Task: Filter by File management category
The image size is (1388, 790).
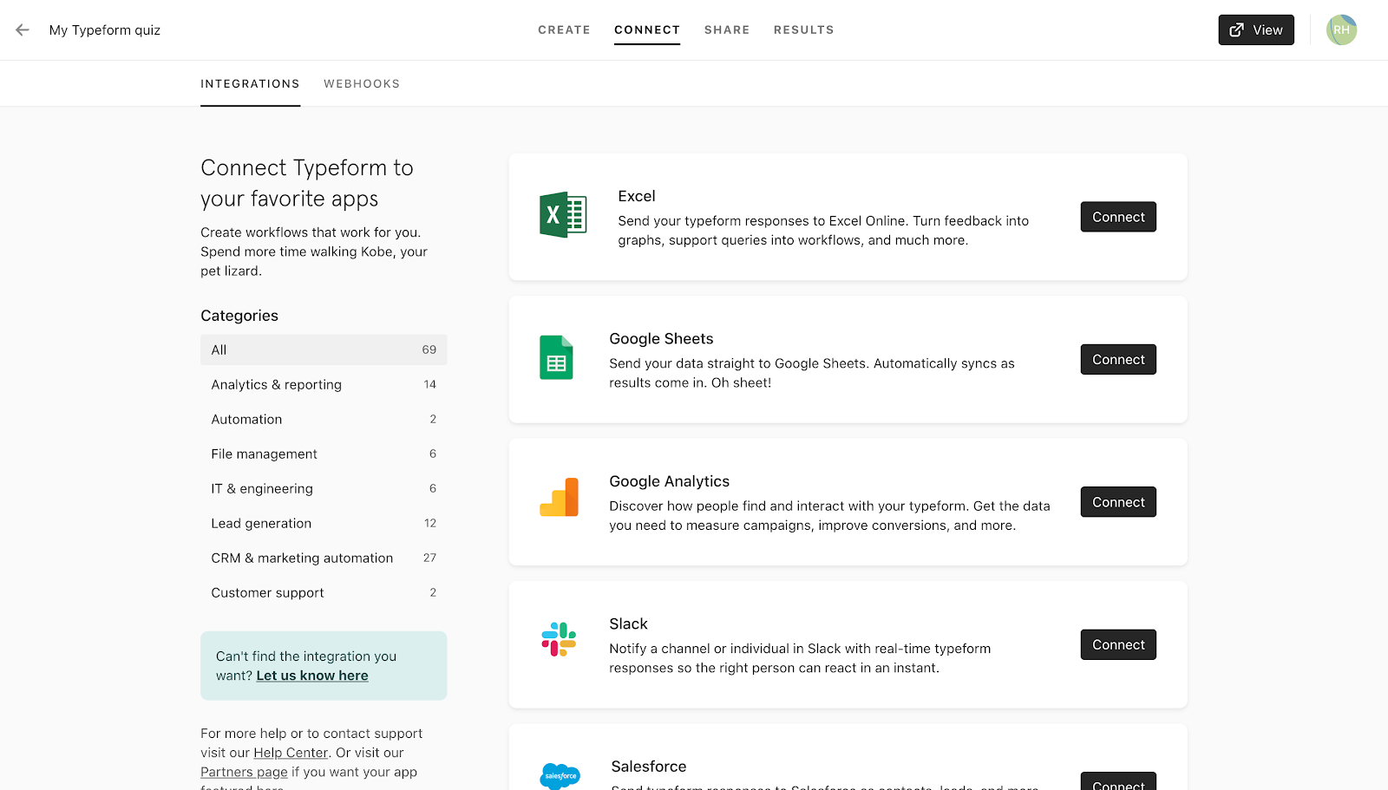Action: [324, 454]
